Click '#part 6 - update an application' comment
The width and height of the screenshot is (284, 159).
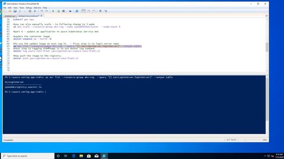tap(56, 31)
